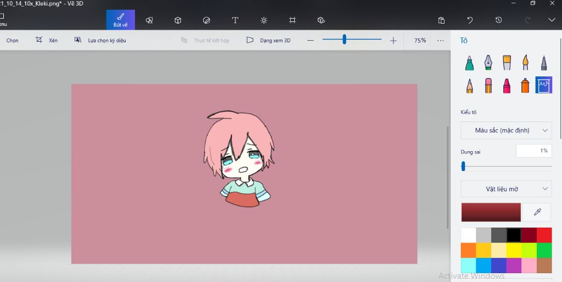Choose the purple color swatch
This screenshot has height=282, width=562.
(x=514, y=266)
